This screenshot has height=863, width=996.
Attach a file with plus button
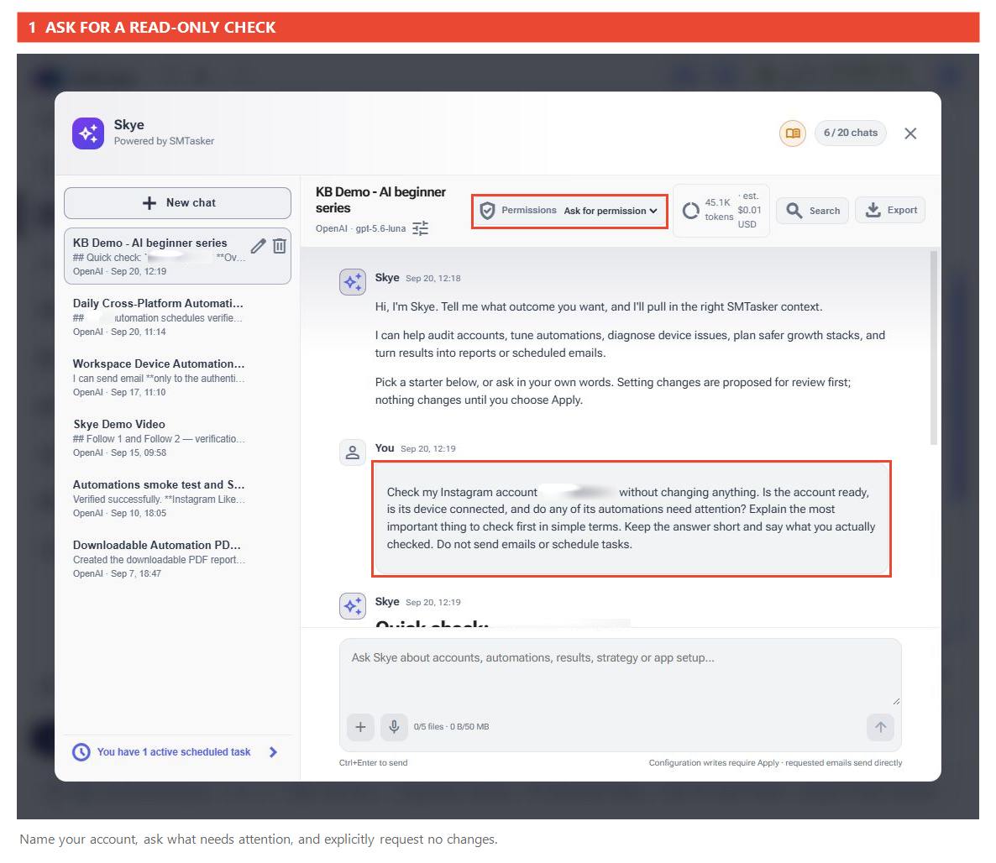point(360,727)
